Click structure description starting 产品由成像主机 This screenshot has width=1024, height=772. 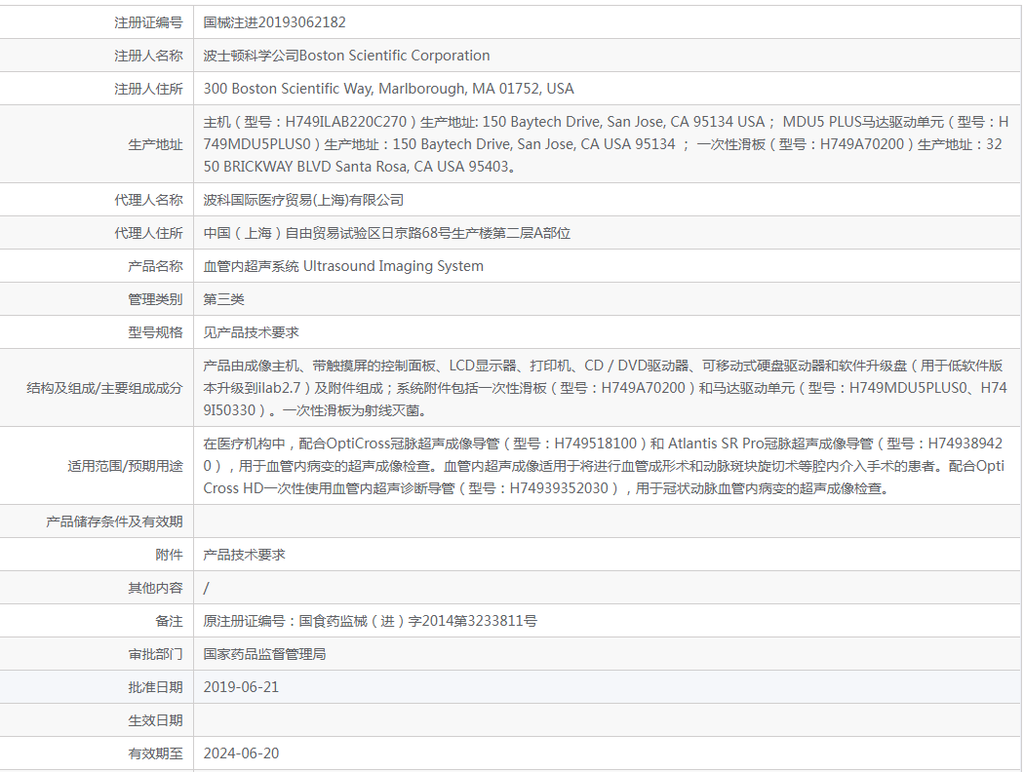click(605, 388)
